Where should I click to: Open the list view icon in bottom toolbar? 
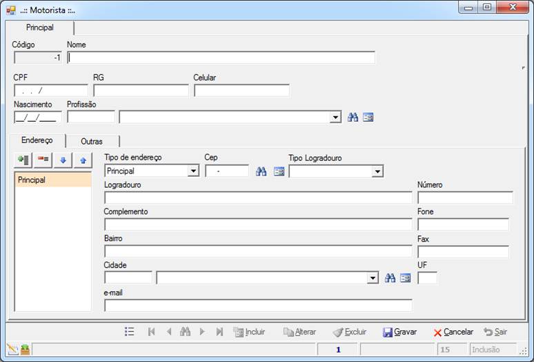(130, 332)
